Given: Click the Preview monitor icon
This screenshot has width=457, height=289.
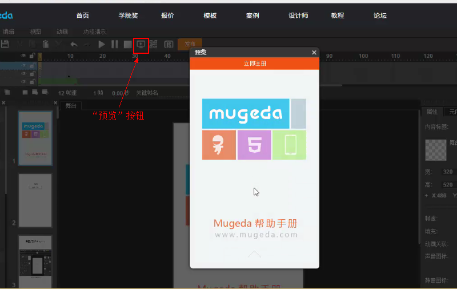Looking at the screenshot, I should pyautogui.click(x=141, y=45).
